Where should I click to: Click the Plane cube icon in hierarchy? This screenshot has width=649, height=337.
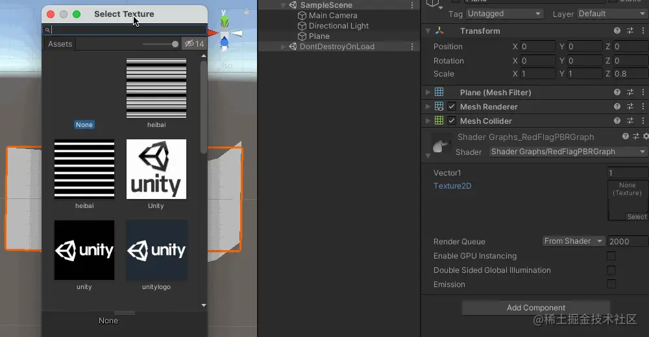302,36
